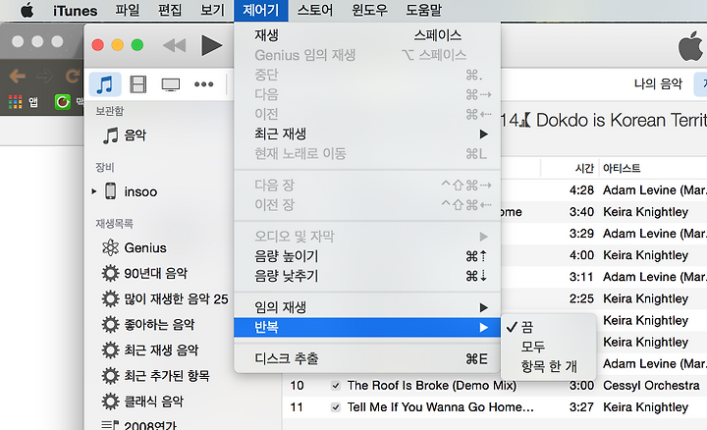
Task: Select repeat option 항목 한 개
Action: click(548, 366)
